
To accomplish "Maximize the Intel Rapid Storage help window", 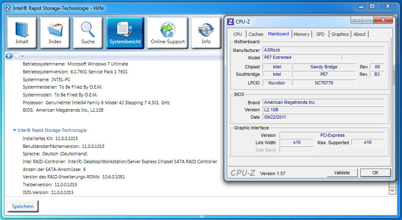I will pos(372,7).
